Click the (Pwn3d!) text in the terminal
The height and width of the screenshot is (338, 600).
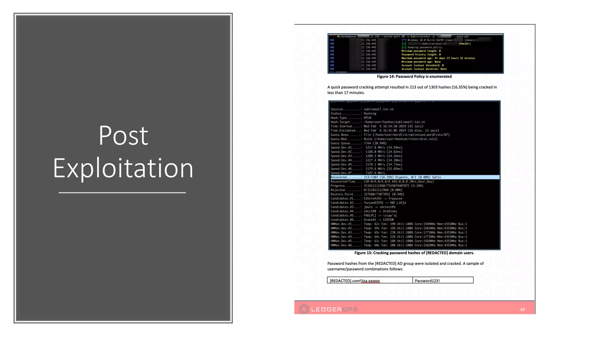click(464, 44)
